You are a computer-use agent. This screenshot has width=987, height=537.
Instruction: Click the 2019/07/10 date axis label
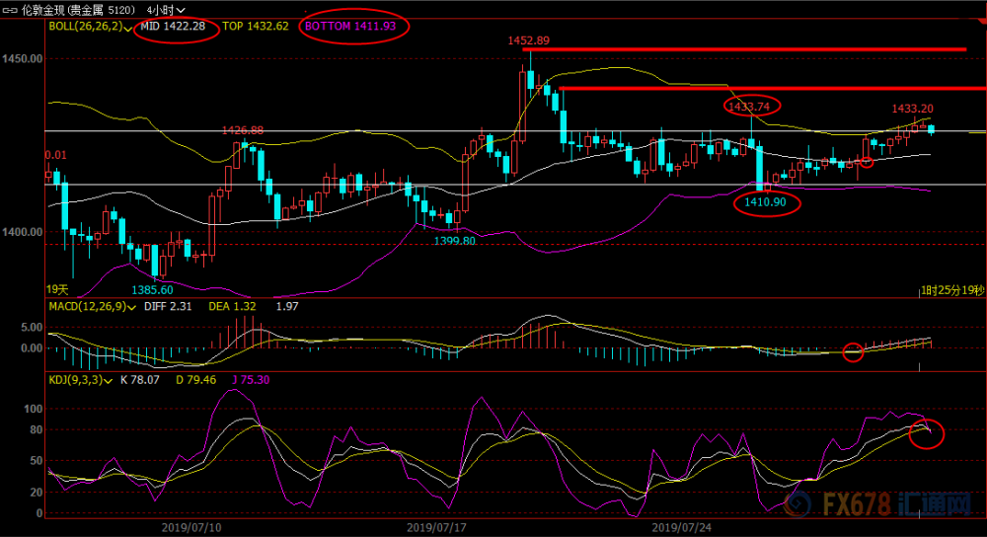point(191,527)
